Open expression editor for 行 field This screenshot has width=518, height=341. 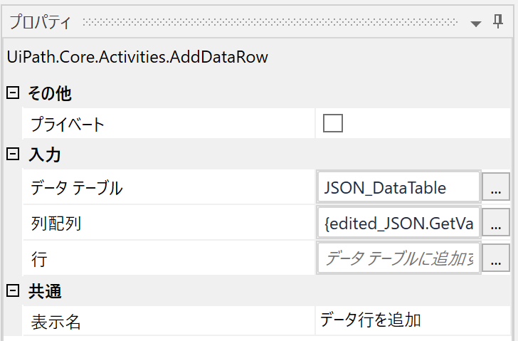pos(495,258)
